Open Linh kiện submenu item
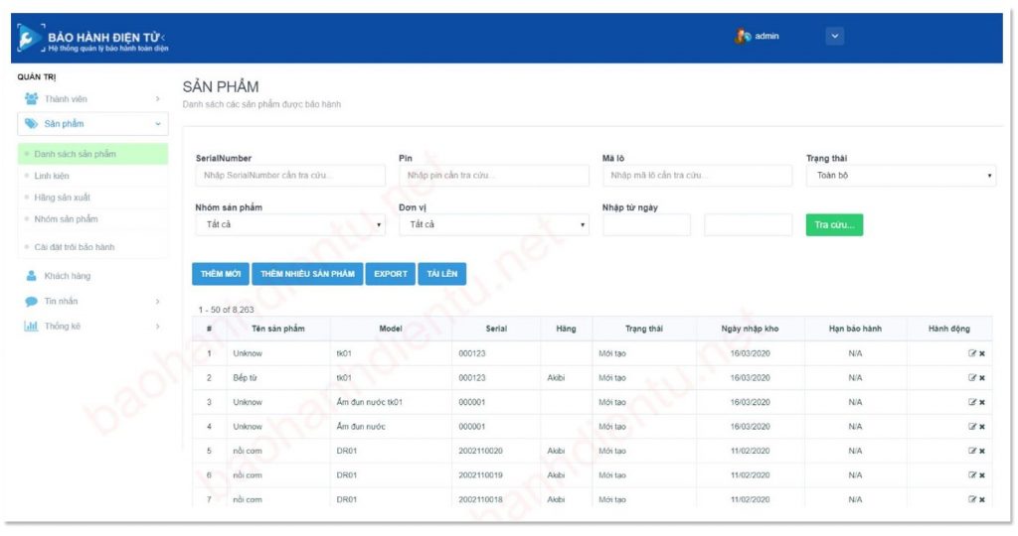 [92, 176]
